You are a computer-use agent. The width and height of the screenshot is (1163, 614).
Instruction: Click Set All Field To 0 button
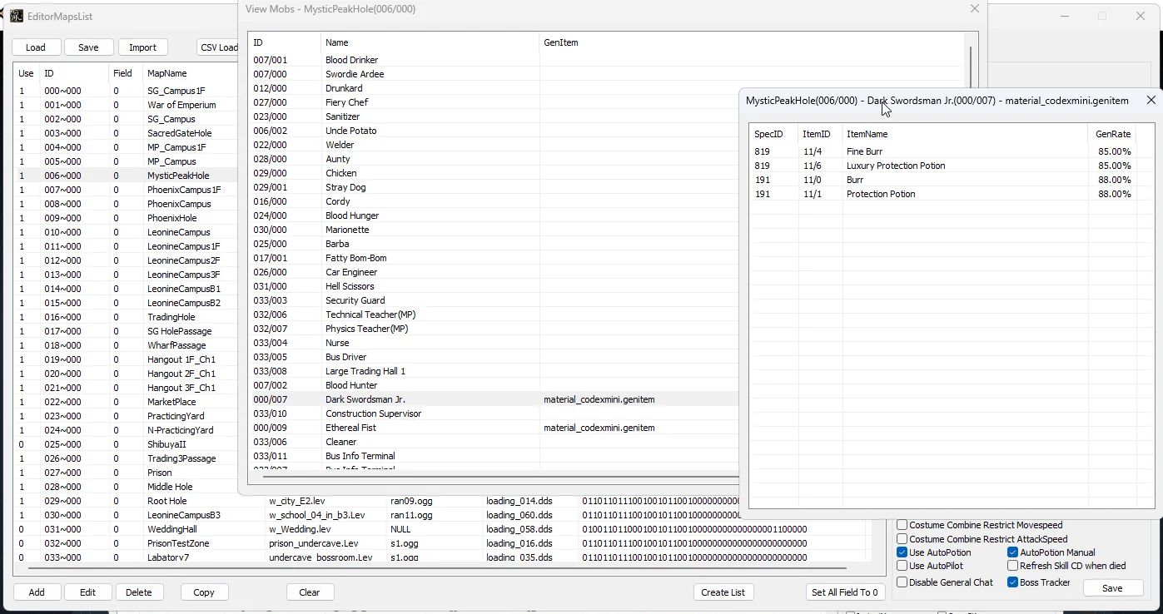point(845,592)
